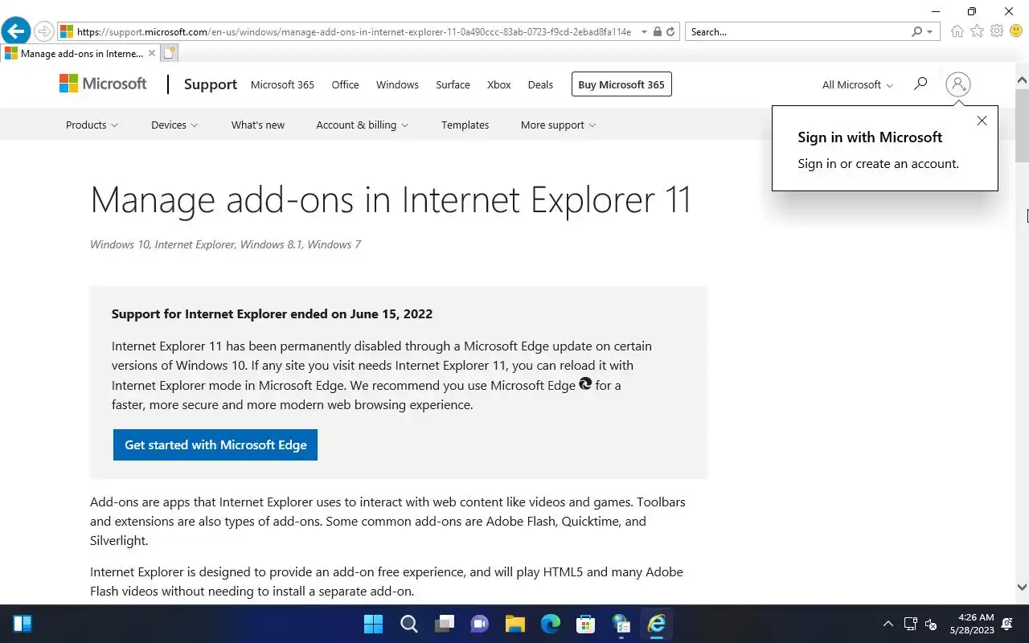This screenshot has width=1029, height=643.
Task: Click Sign in with Microsoft heading
Action: click(x=870, y=137)
